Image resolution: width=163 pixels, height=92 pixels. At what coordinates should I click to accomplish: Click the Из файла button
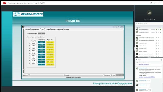pyautogui.click(x=107, y=75)
